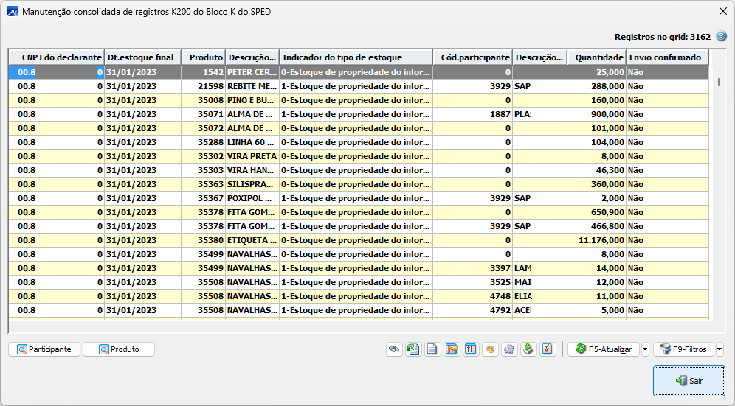Click the green download arrow icon
735x406 pixels.
[x=528, y=349]
